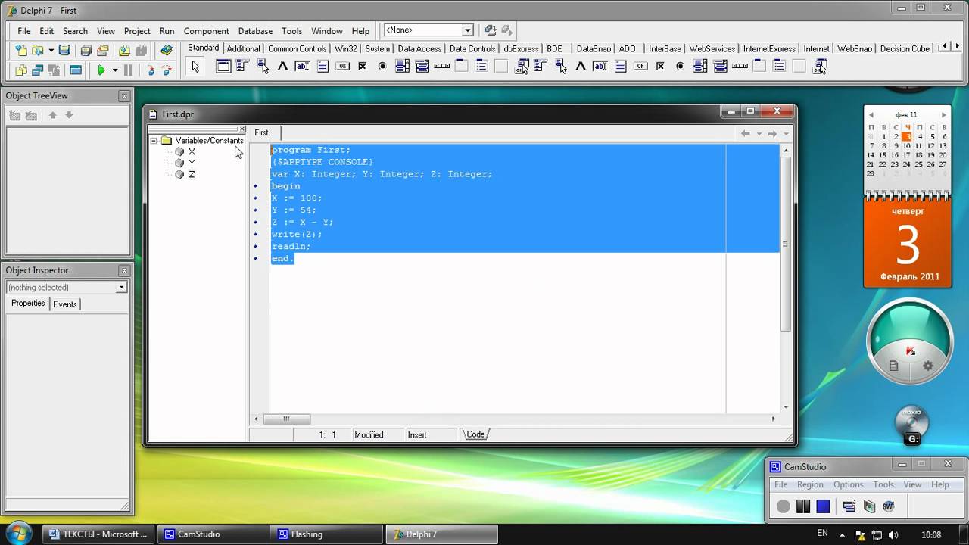Click the Save toolbar icon

tap(64, 51)
